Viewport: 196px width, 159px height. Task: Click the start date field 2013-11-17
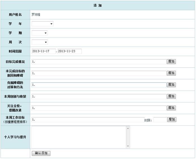(x=44, y=51)
